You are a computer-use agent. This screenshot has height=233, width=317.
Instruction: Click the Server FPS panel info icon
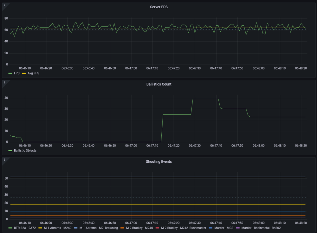click(4, 5)
